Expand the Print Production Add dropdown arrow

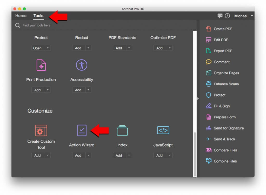(x=48, y=90)
